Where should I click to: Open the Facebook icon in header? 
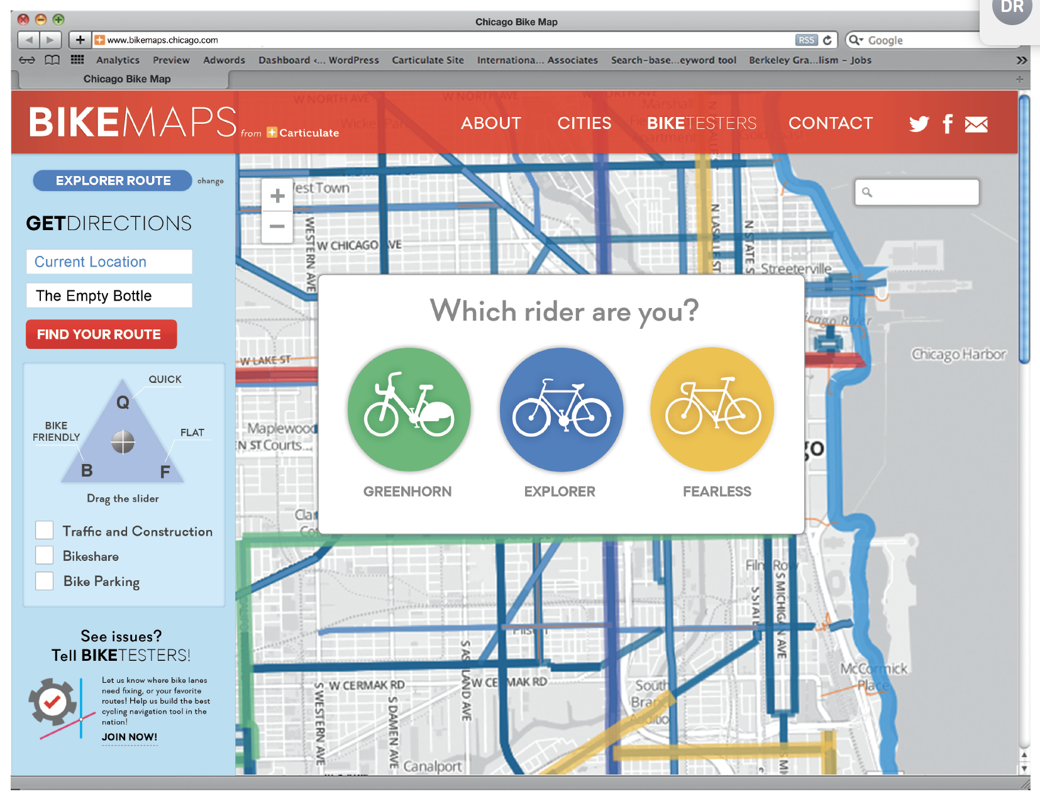948,124
